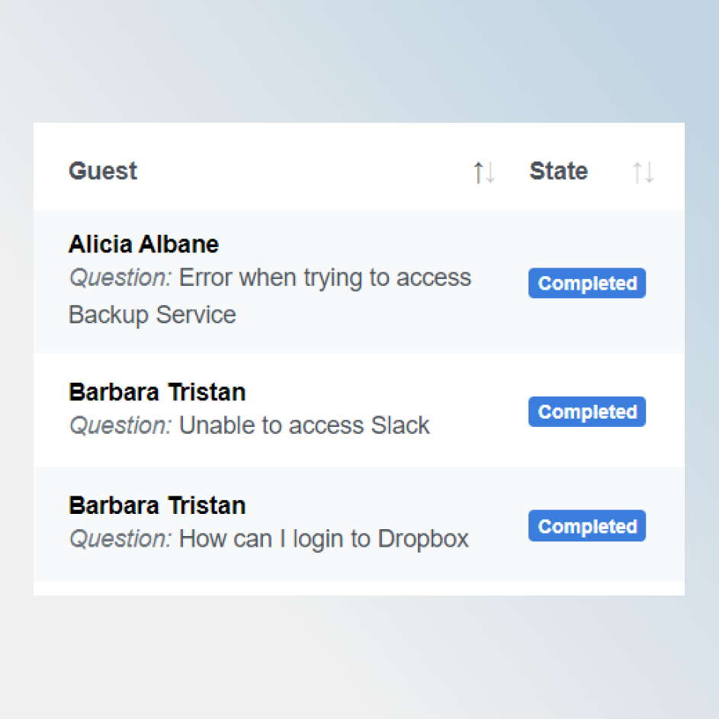Image resolution: width=719 pixels, height=719 pixels.
Task: Click the 'Backup Service' text line
Action: pos(152,314)
